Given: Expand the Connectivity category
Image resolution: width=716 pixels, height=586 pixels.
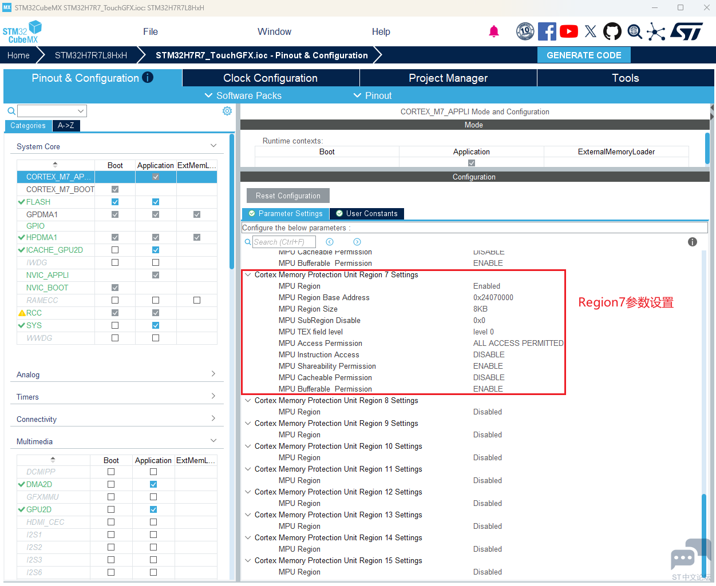Looking at the screenshot, I should (213, 418).
